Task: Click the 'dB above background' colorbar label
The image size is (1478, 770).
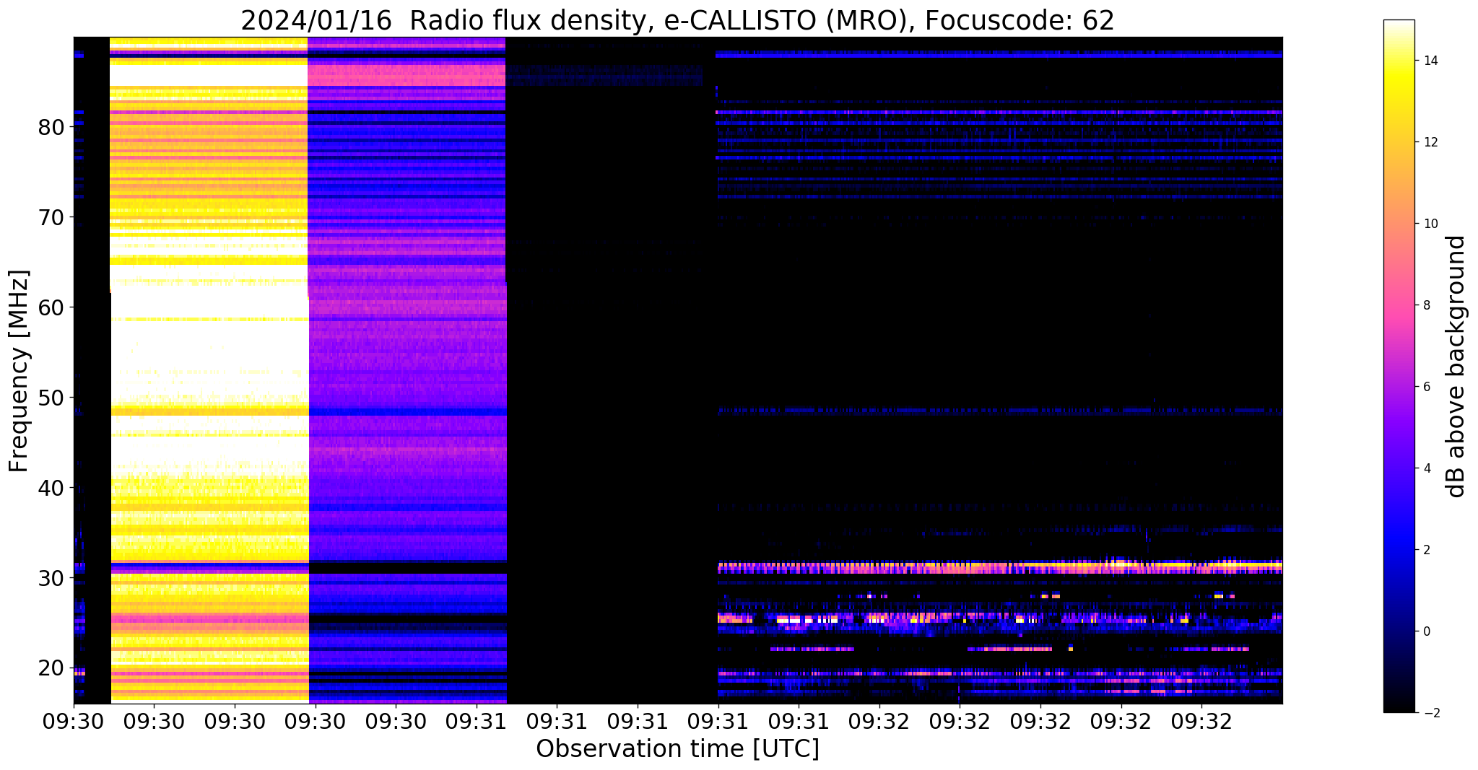Action: (x=1456, y=367)
